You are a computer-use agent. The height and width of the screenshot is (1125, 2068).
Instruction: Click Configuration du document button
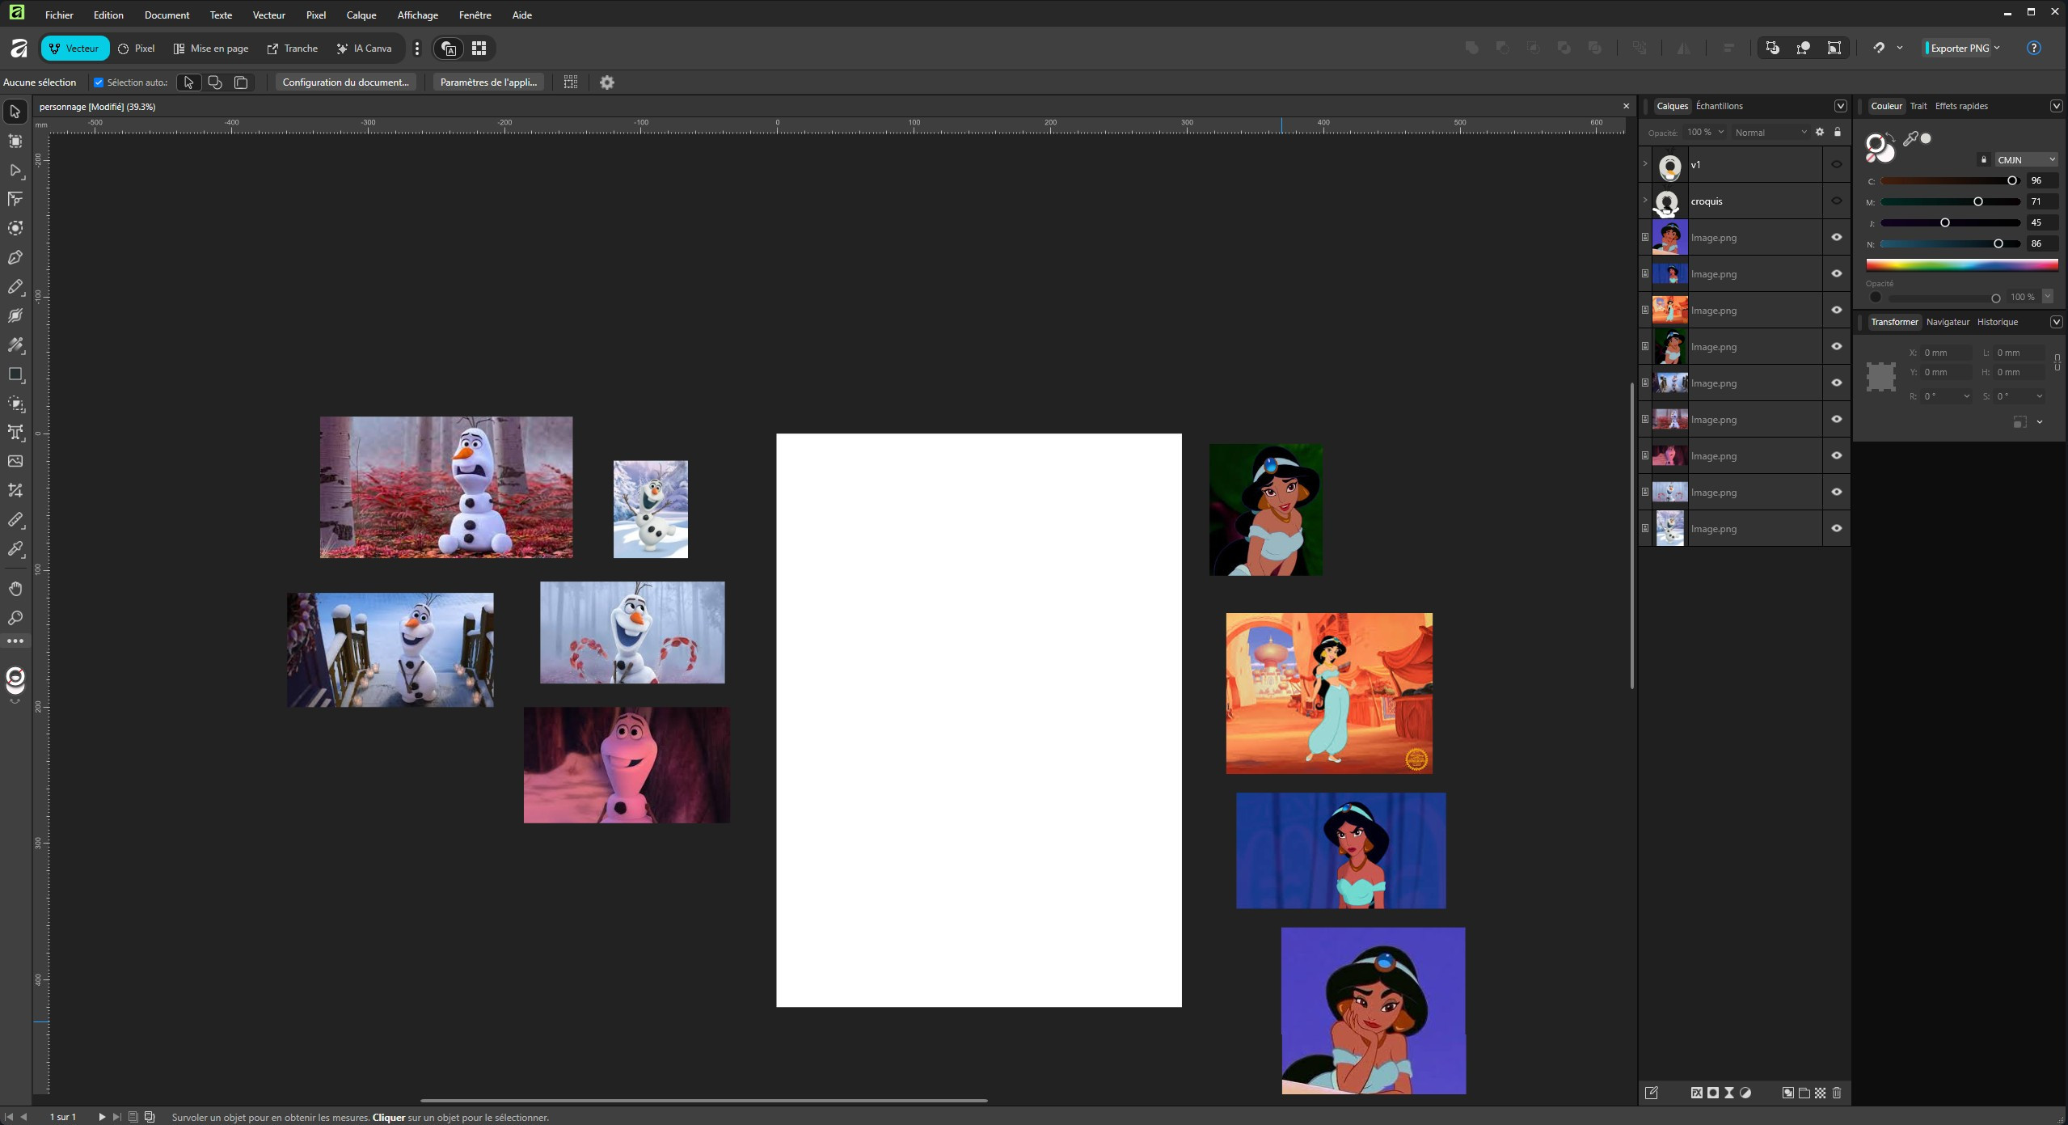pyautogui.click(x=345, y=82)
